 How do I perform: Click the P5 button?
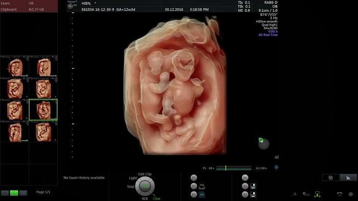194,177
